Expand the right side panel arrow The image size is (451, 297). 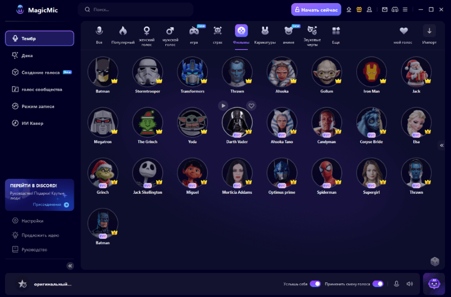click(441, 145)
